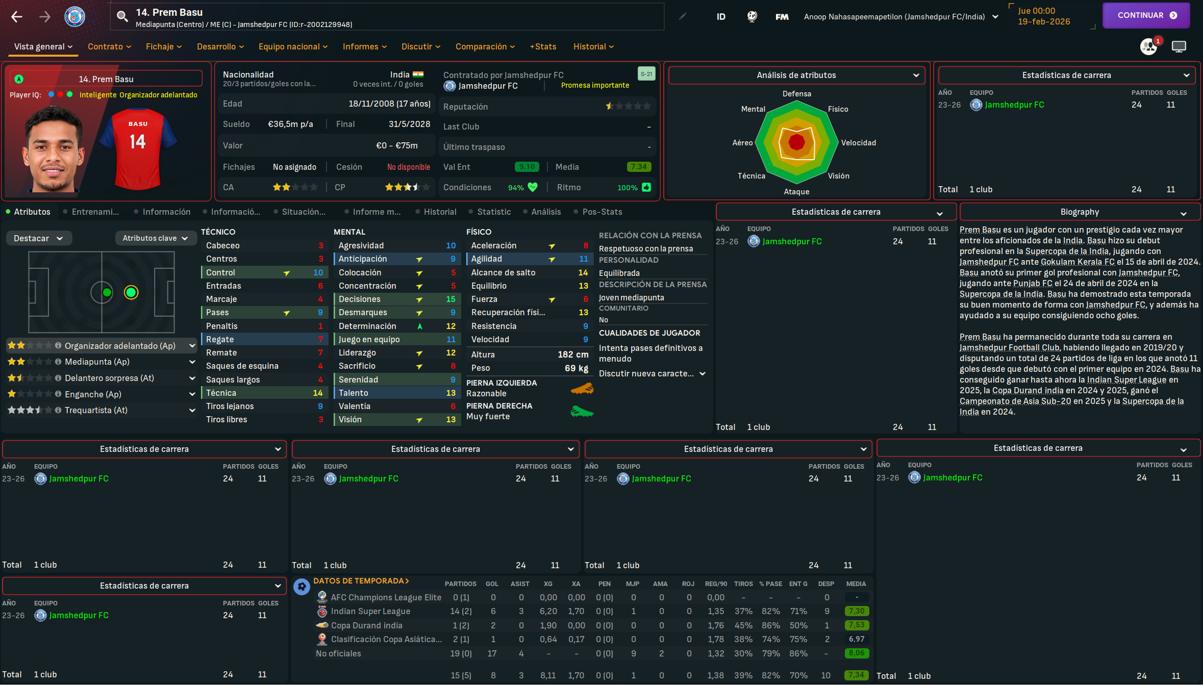Expand the Delantero sorpresa (At) role row
The width and height of the screenshot is (1203, 685).
(x=192, y=378)
